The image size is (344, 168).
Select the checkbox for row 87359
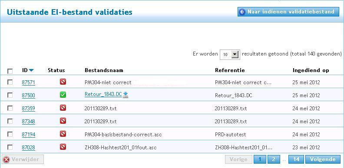pos(10,108)
